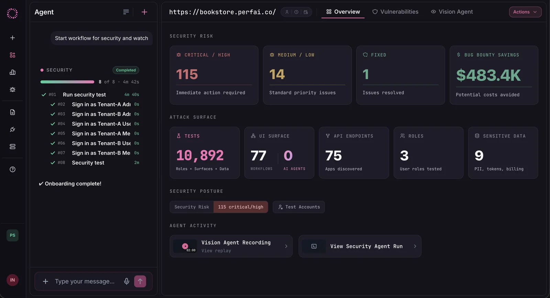This screenshot has width=550, height=298.
Task: Open the bug icon in sidebar
Action: [12, 90]
